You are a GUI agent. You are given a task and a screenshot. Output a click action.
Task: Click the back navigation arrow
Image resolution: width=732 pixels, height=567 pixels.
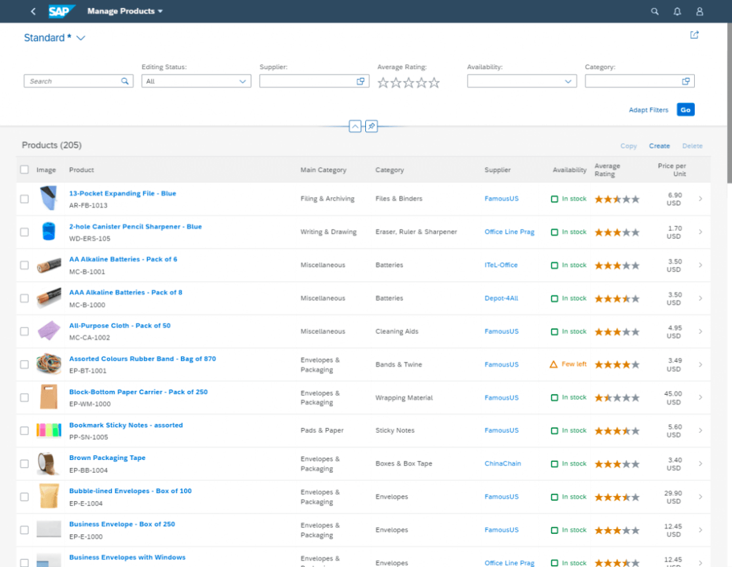tap(33, 12)
